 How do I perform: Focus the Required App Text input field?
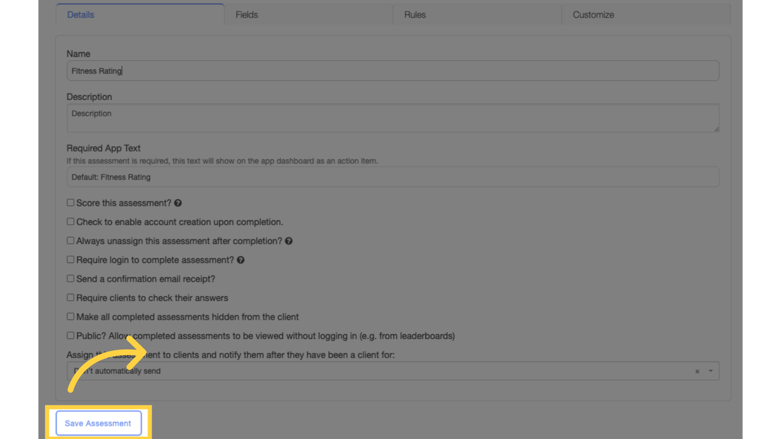point(392,177)
